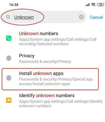Tap fingerprint icon beside Install unknown apps
Viewport: 105px width, 122px height.
(x=9, y=78)
